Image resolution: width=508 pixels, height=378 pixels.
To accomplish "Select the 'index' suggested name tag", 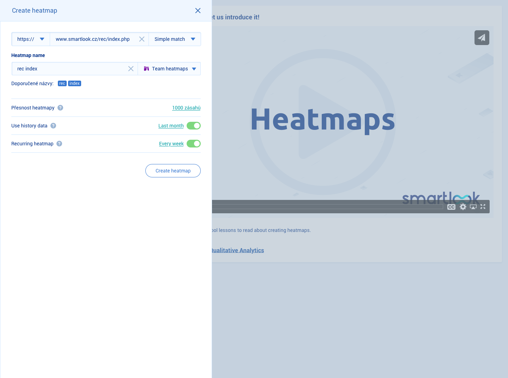I will pyautogui.click(x=74, y=83).
